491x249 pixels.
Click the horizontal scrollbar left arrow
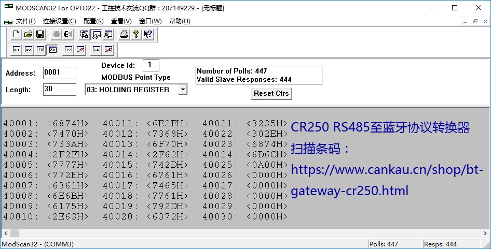pos(5,233)
